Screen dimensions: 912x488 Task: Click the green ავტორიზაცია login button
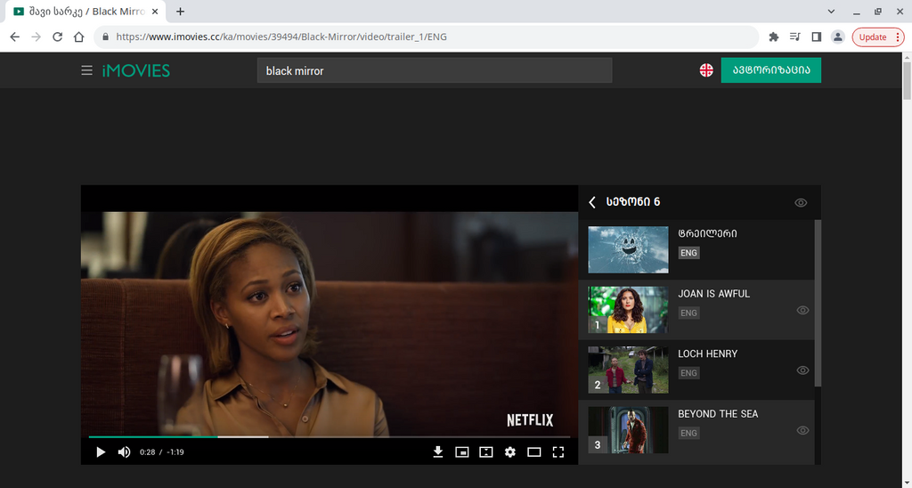(770, 70)
